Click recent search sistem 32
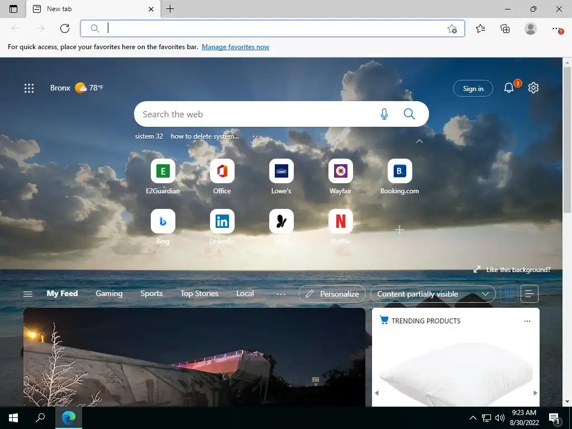 coord(149,136)
